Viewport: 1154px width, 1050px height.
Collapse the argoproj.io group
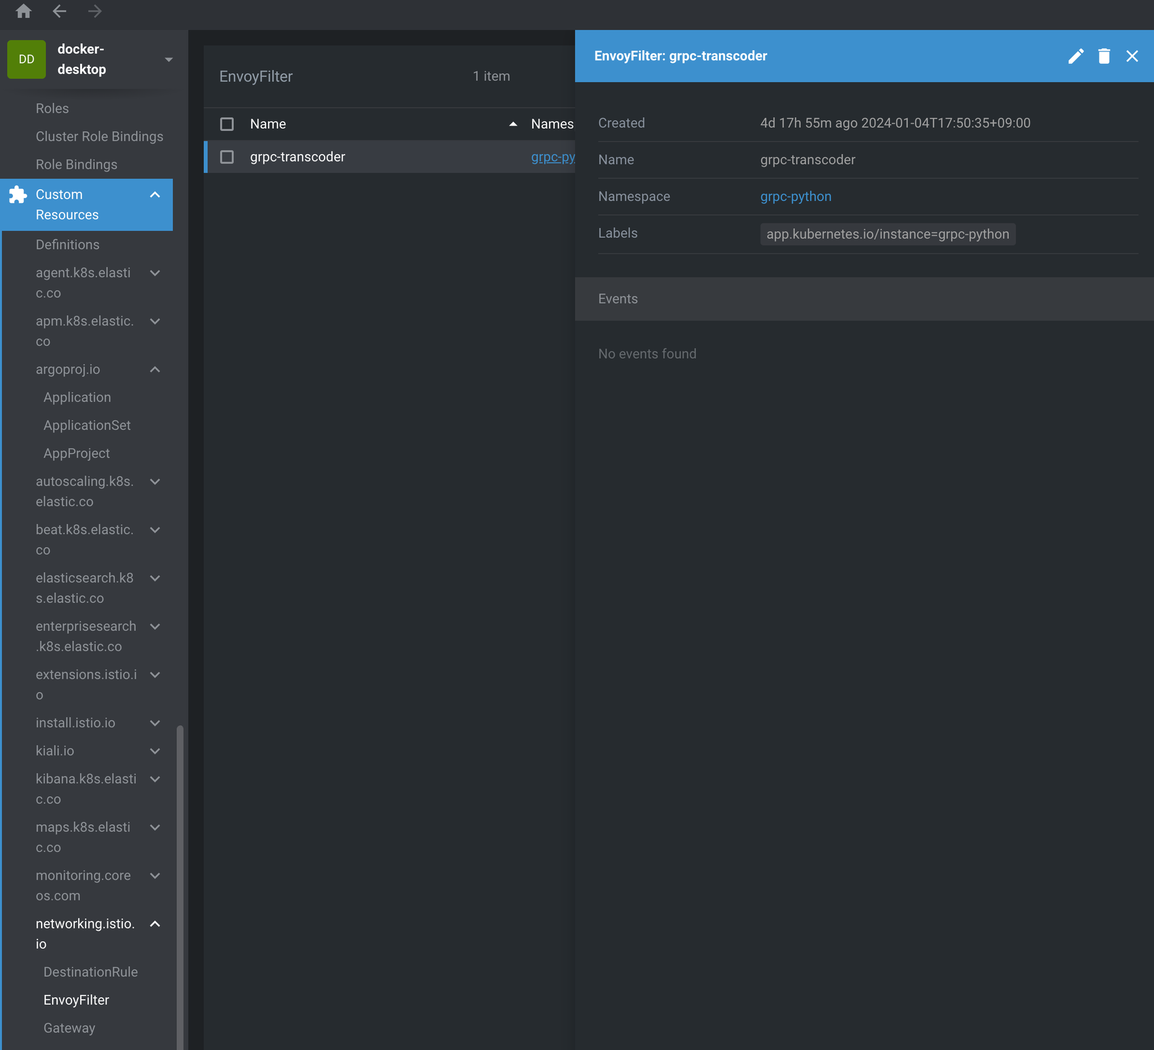pos(155,369)
